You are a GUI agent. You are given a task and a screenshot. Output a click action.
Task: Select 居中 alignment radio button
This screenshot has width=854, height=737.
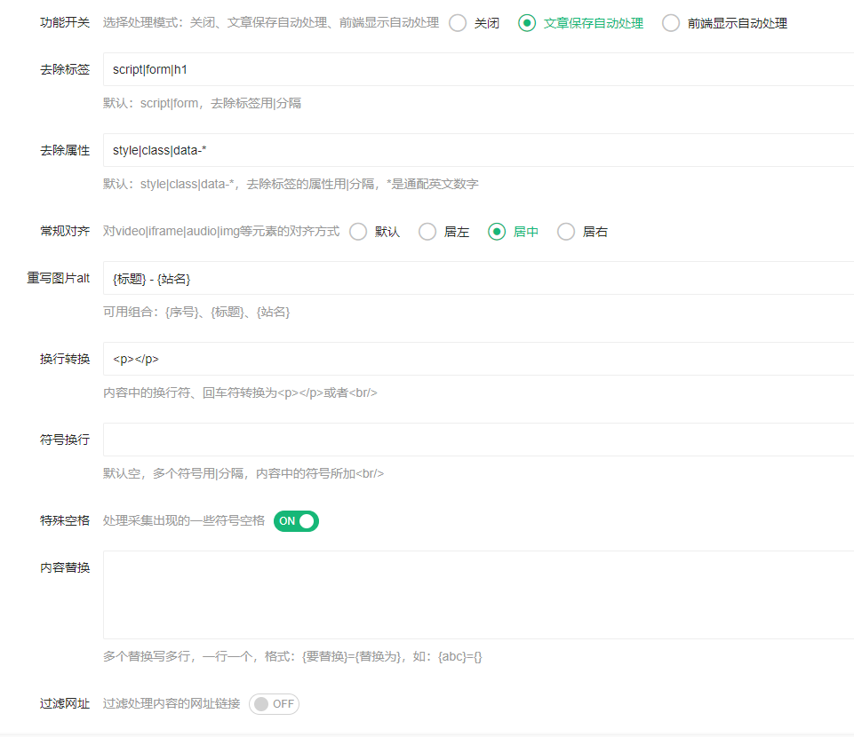click(x=497, y=232)
